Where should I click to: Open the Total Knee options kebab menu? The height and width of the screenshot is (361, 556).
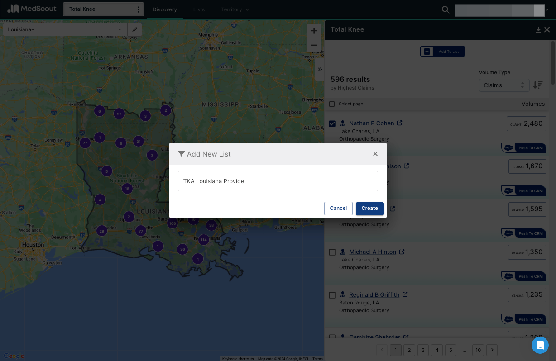tap(138, 9)
